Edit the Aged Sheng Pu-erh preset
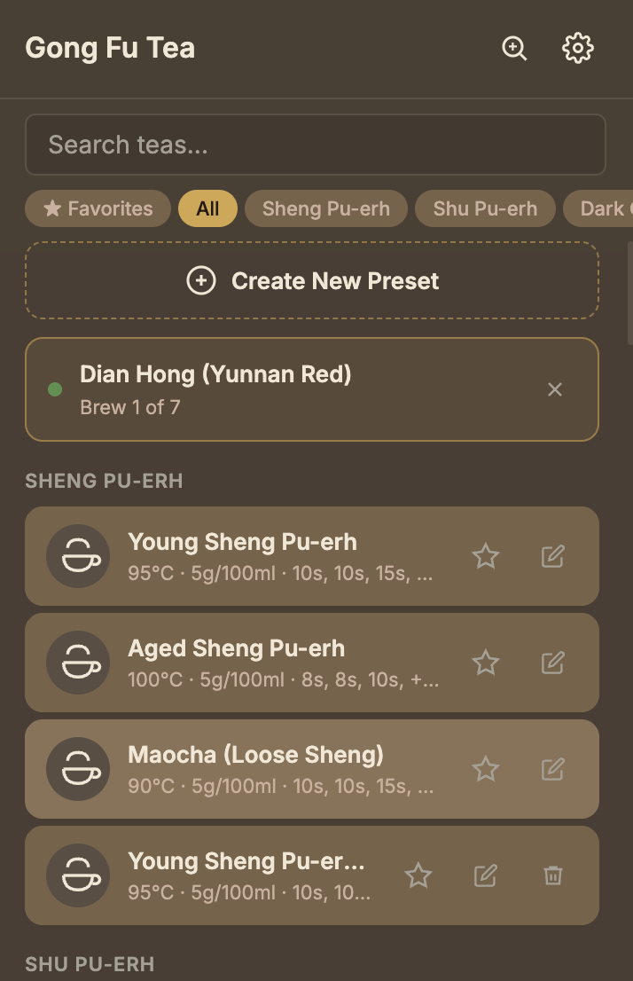 click(553, 663)
